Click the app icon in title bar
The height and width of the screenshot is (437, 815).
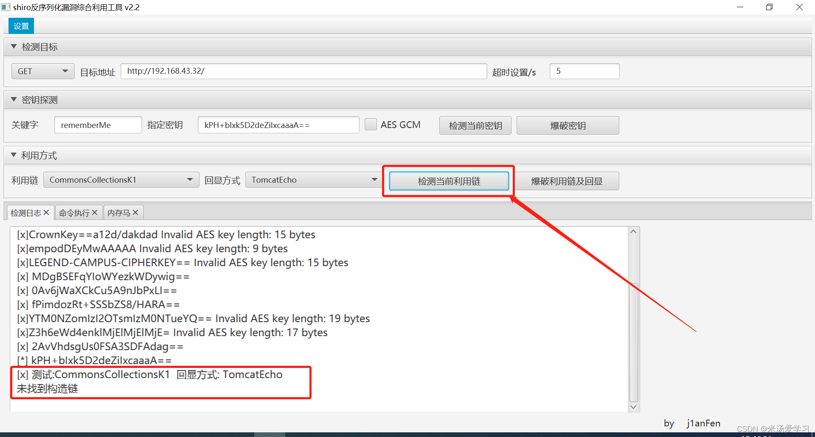tap(6, 7)
